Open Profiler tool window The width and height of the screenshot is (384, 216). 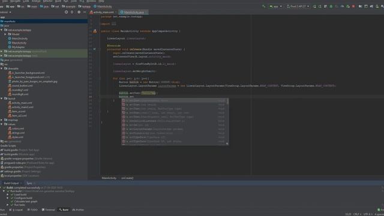[78, 209]
